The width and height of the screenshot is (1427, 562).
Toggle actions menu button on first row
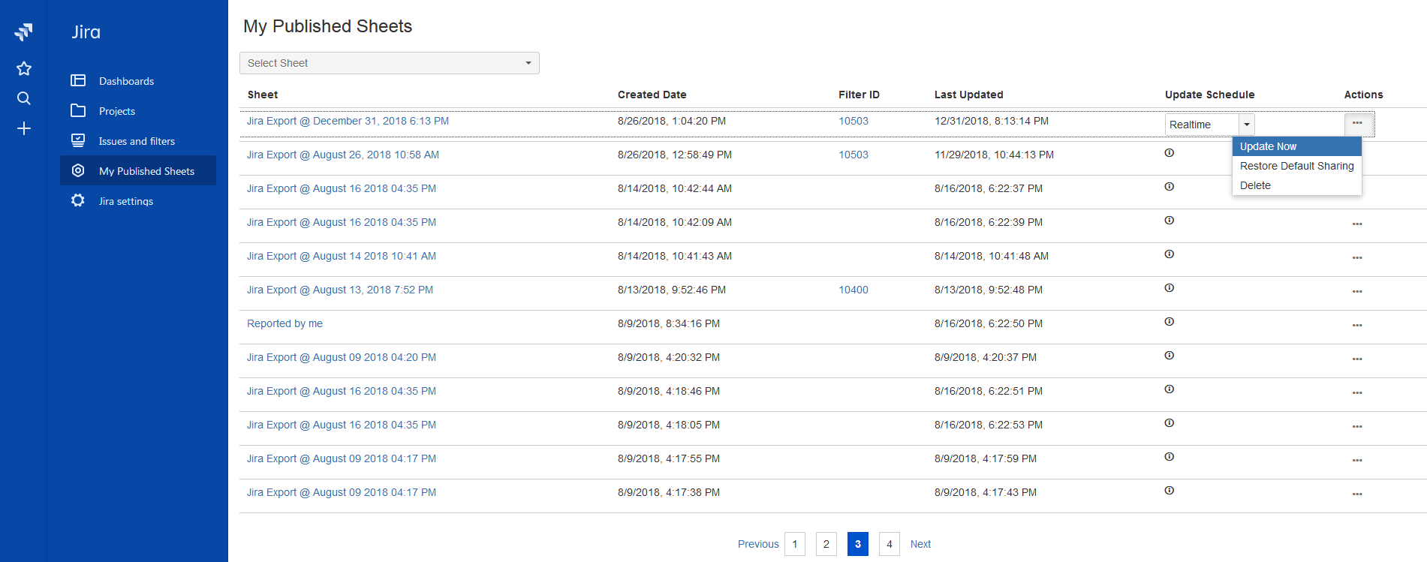tap(1356, 123)
